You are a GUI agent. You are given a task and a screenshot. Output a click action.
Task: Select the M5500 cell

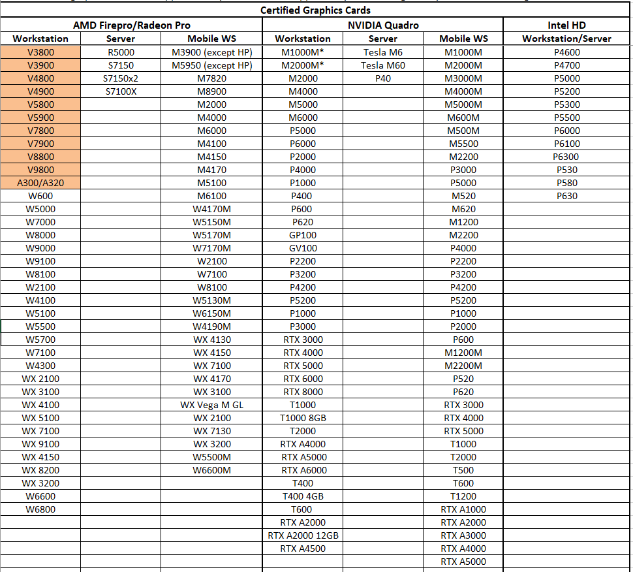click(463, 144)
